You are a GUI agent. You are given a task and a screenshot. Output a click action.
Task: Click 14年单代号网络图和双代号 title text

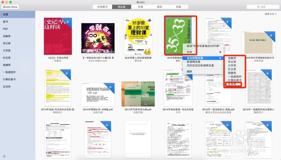[260, 58]
